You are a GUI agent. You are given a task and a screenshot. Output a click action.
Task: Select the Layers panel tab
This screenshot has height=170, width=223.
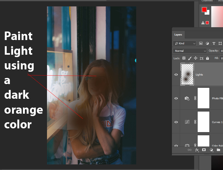pyautogui.click(x=178, y=35)
